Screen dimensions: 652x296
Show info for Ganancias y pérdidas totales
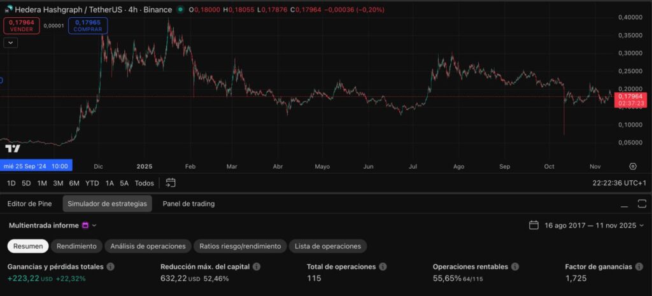click(111, 267)
